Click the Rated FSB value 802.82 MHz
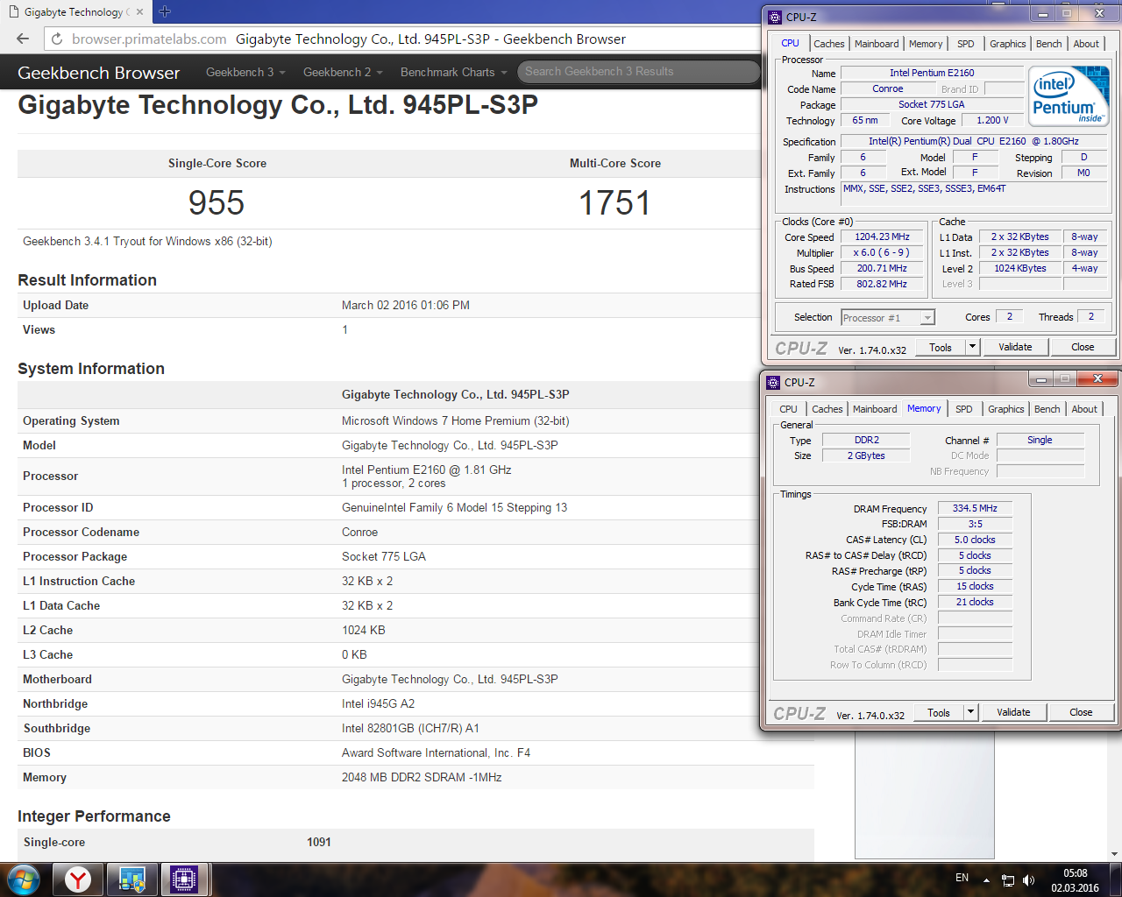Viewport: 1122px width, 897px height. [x=882, y=284]
